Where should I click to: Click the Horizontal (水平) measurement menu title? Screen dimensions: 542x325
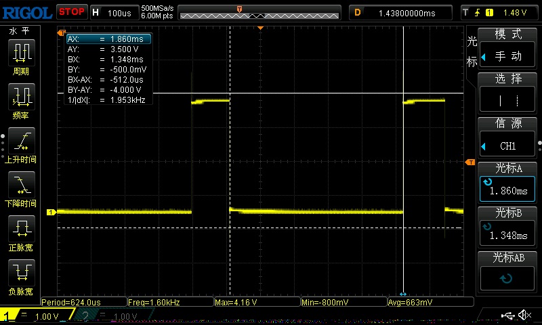click(x=20, y=31)
